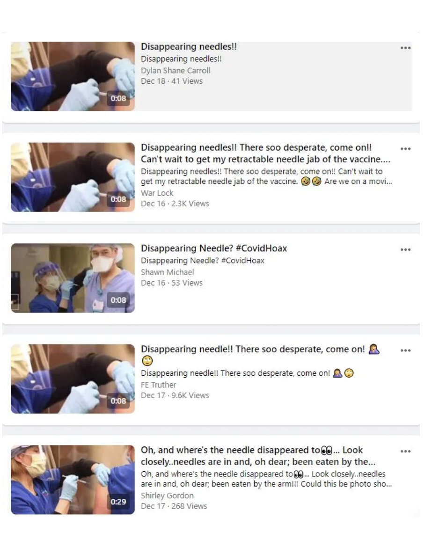This screenshot has width=432, height=547.
Task: Play FE Truther's video thumbnail
Action: (x=73, y=379)
